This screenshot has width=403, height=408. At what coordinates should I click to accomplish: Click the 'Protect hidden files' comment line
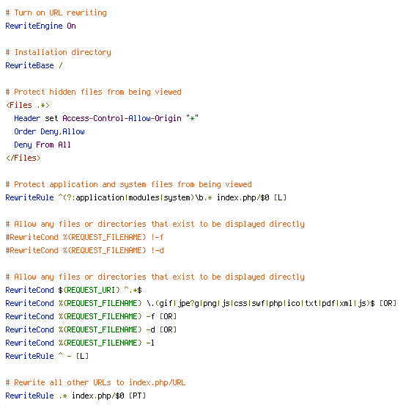94,92
